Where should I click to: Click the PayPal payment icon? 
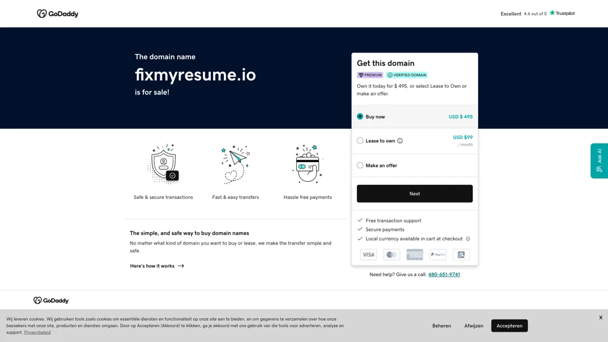pos(438,254)
